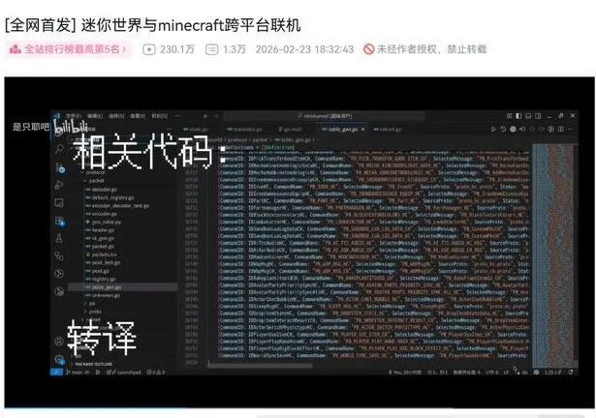Click the Go language mode status item
The width and height of the screenshot is (596, 418).
(x=524, y=373)
